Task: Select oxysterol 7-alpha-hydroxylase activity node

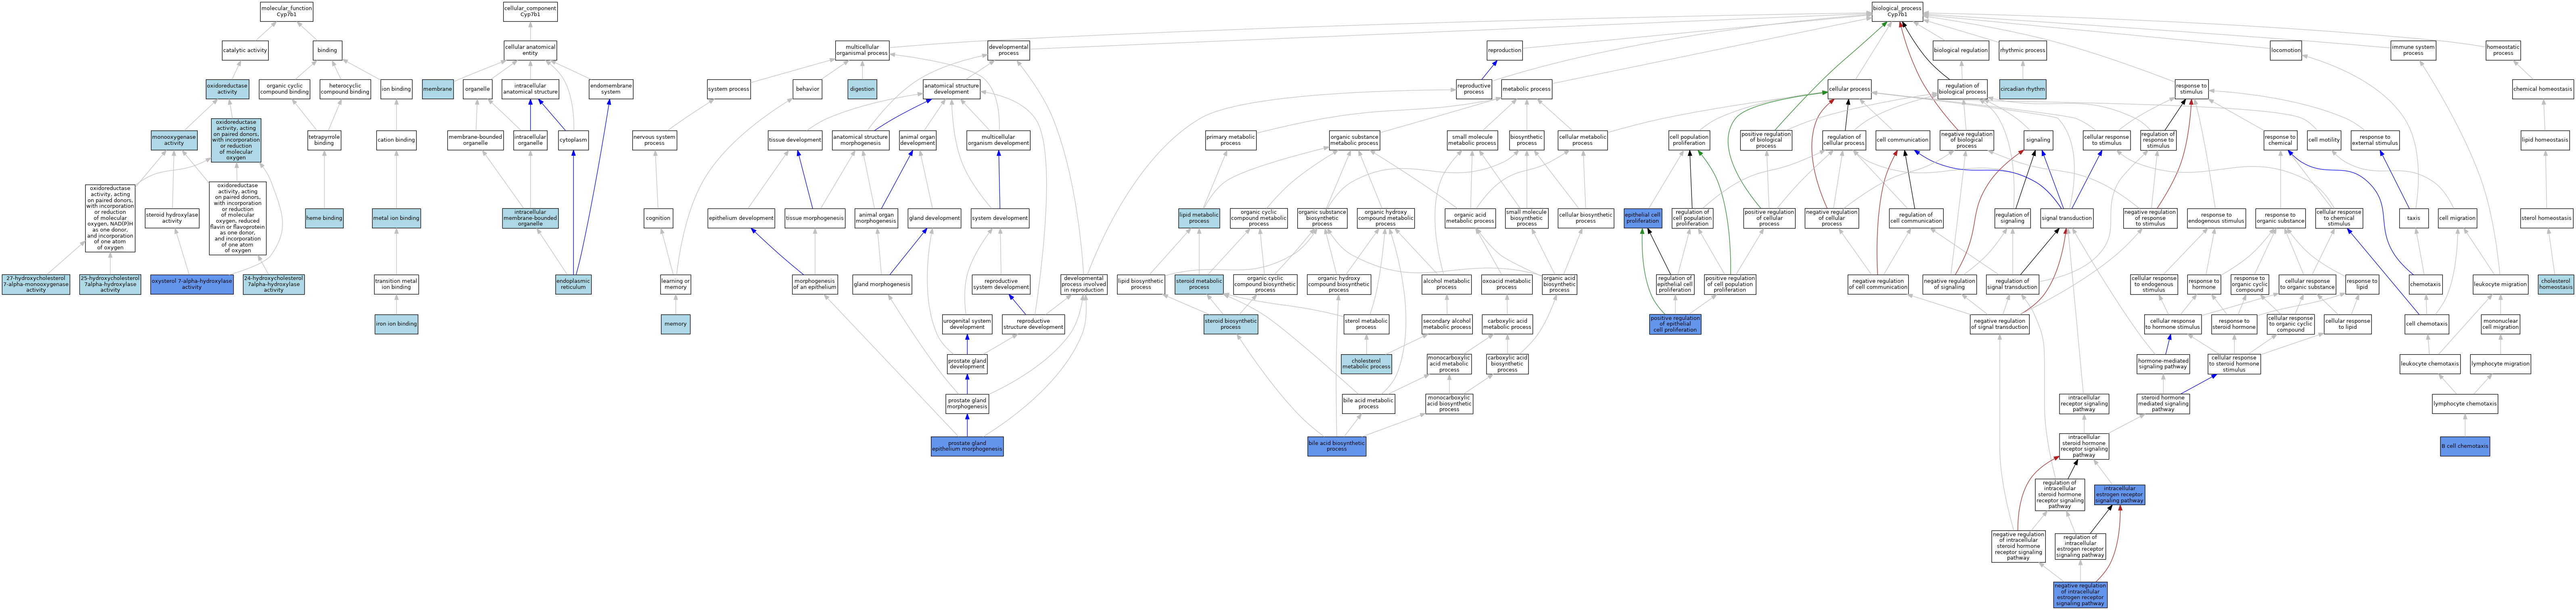Action: tap(192, 284)
